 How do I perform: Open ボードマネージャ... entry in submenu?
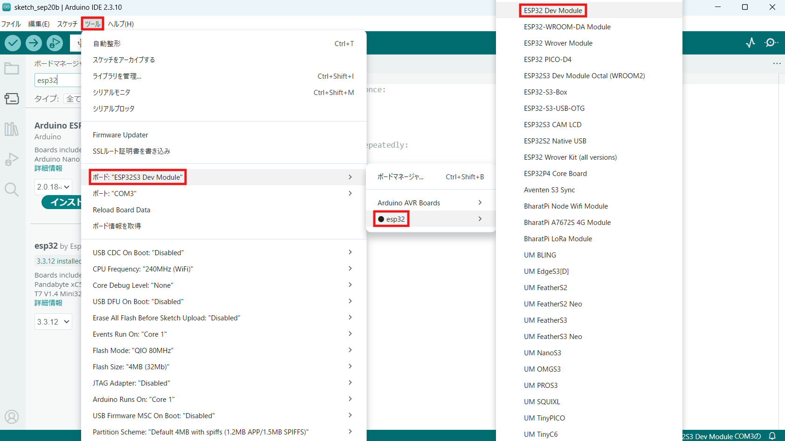pos(430,176)
